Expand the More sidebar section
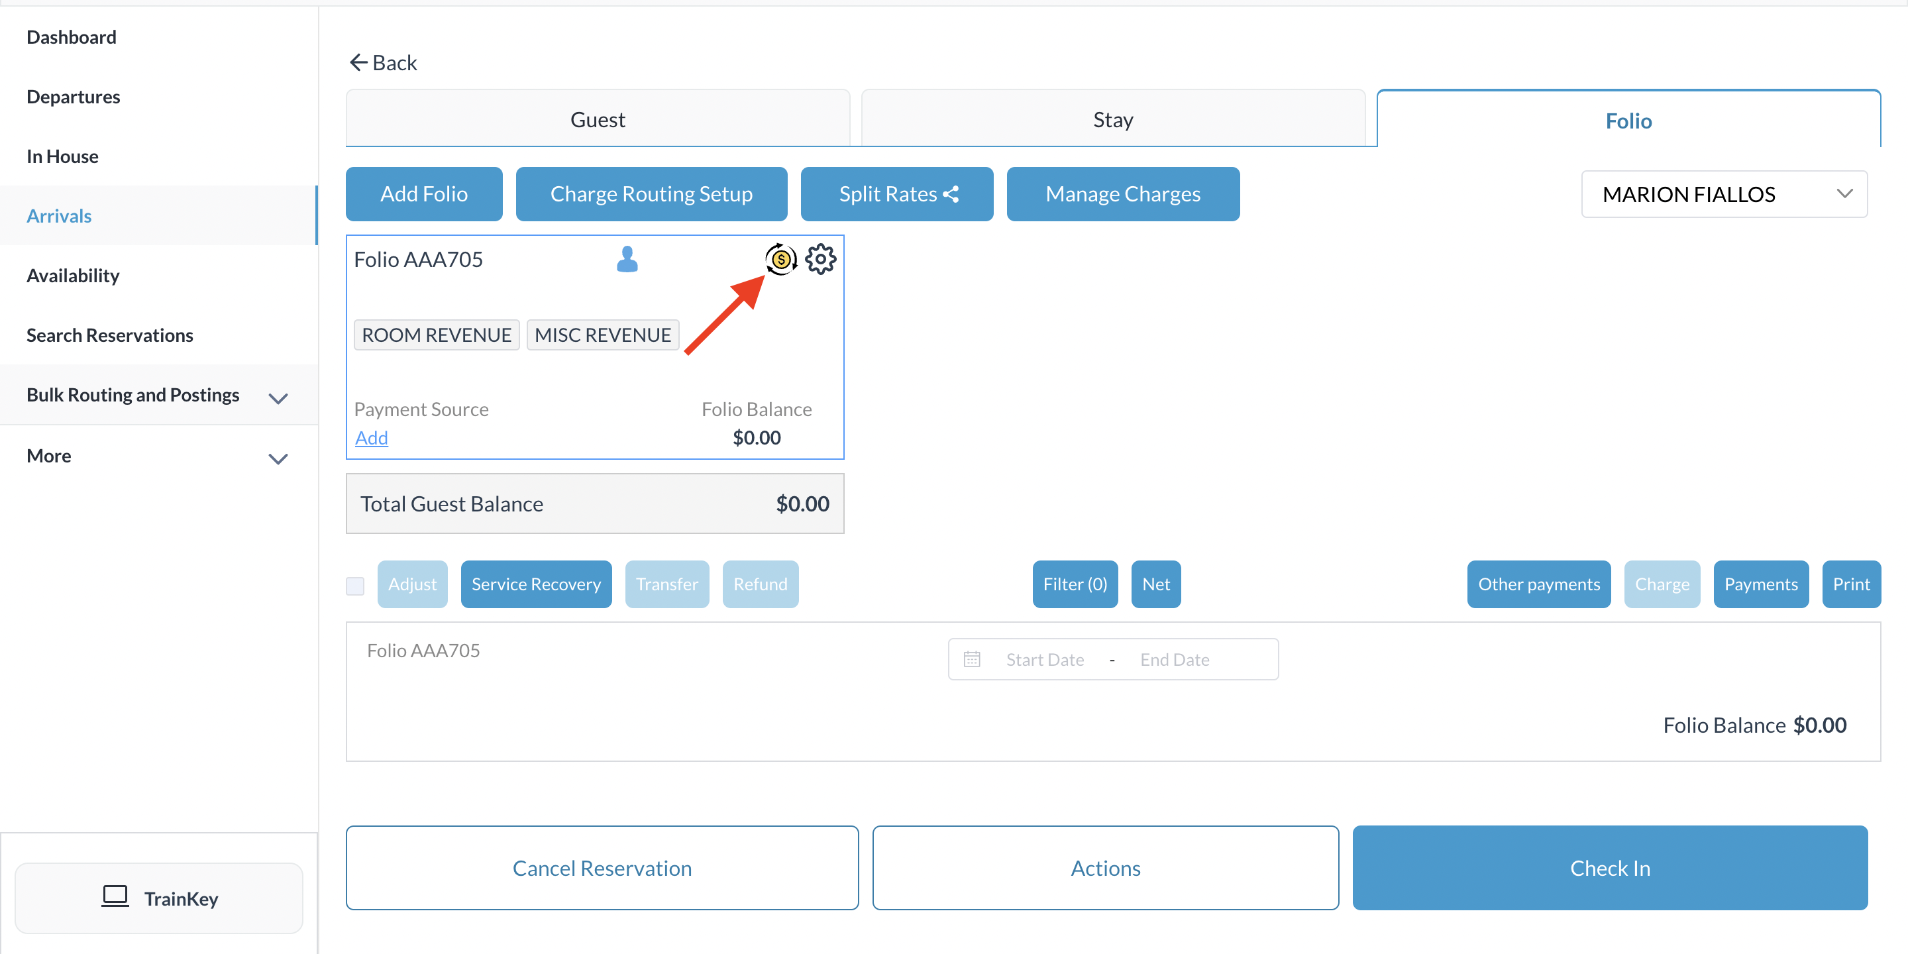Screen dimensions: 1908x954 click(x=278, y=458)
